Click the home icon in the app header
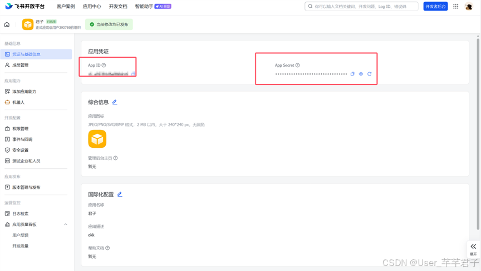Screen dimensions: 481x271 7,24
